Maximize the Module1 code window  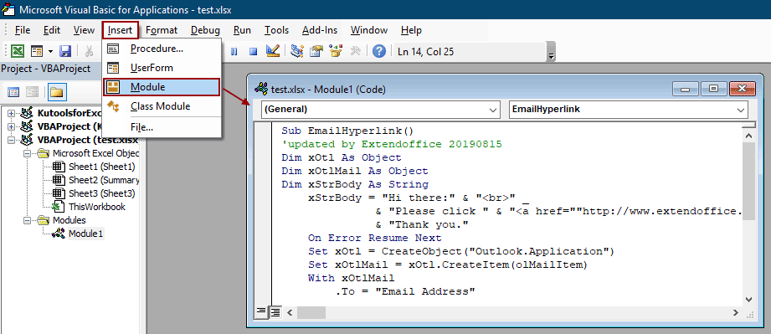pyautogui.click(x=713, y=89)
